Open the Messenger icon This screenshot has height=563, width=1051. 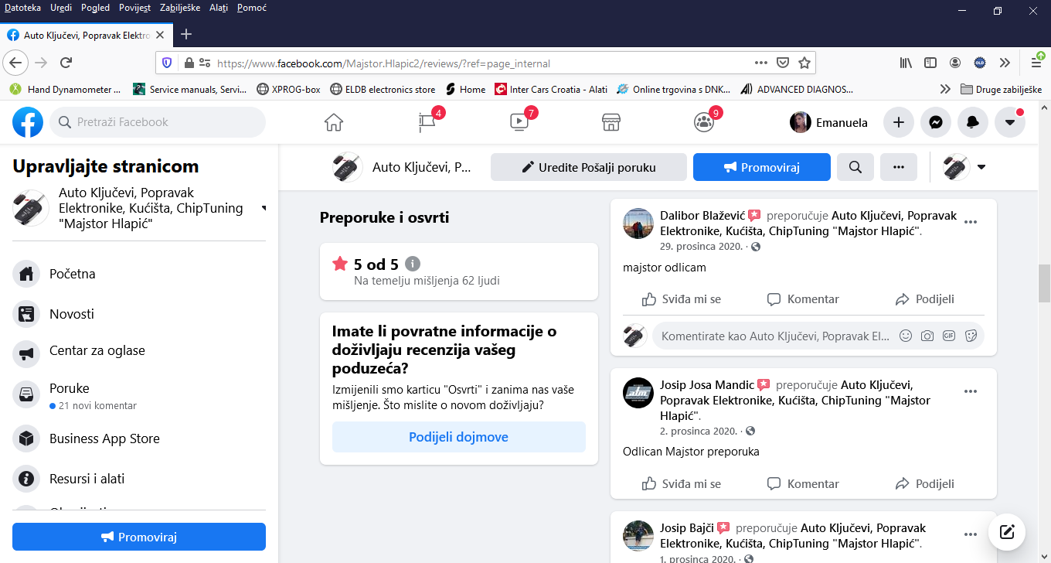pyautogui.click(x=936, y=122)
